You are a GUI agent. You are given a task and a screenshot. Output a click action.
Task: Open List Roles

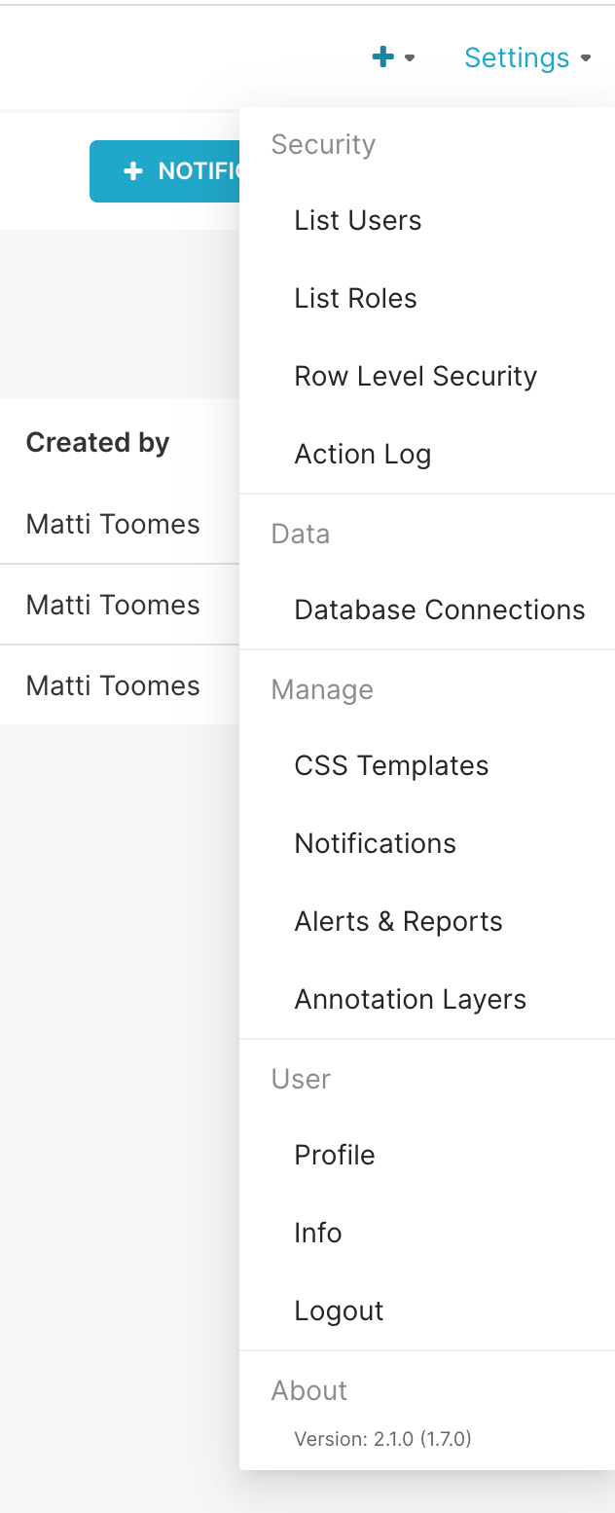pyautogui.click(x=355, y=298)
